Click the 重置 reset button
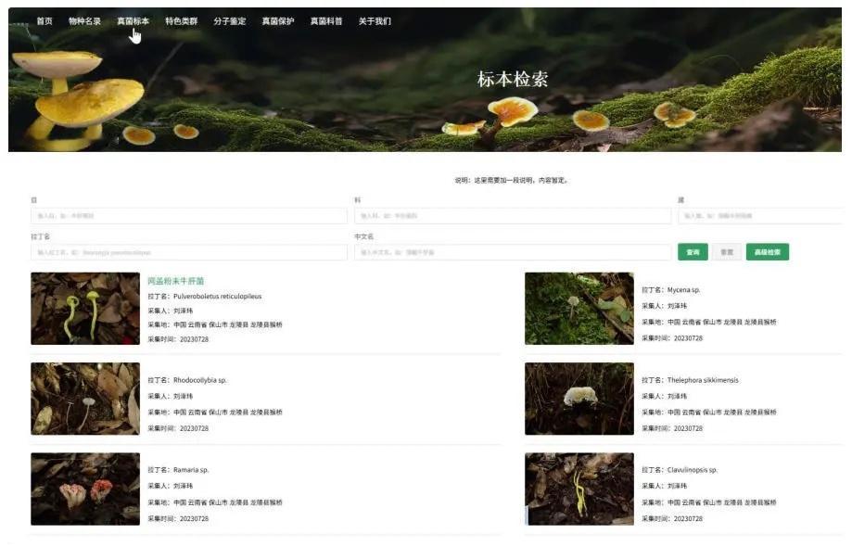 [x=727, y=252]
